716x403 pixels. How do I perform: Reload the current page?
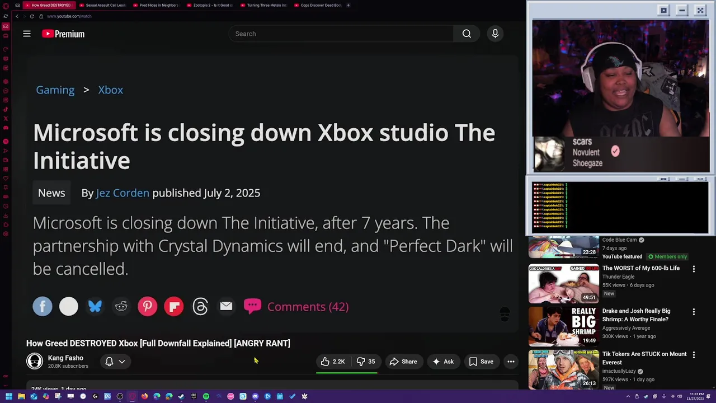click(x=32, y=16)
